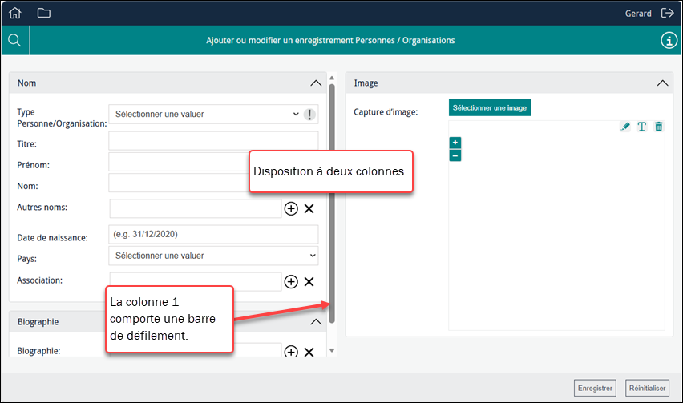Open the Pays dropdown
Screen dimensions: 683x403
tap(213, 256)
